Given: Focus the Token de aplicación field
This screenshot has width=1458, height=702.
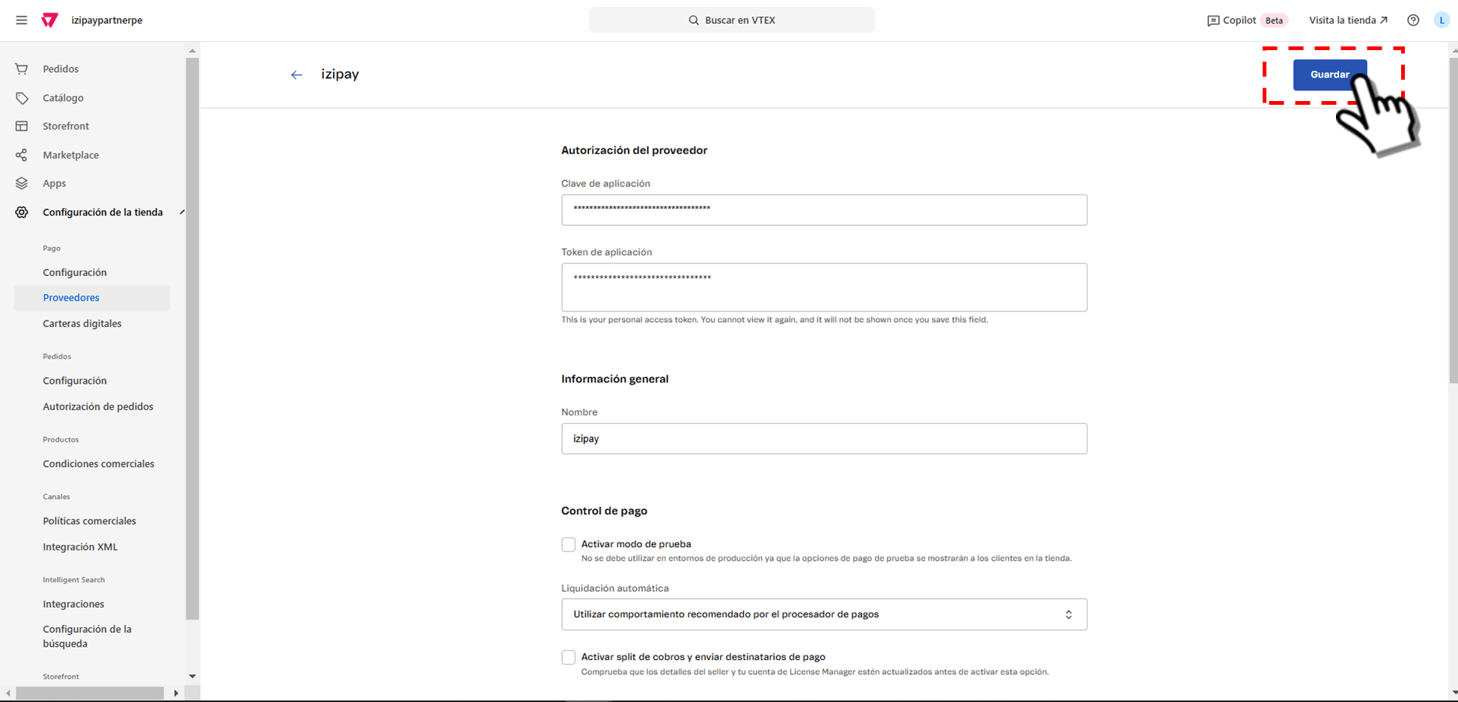Looking at the screenshot, I should [x=824, y=287].
